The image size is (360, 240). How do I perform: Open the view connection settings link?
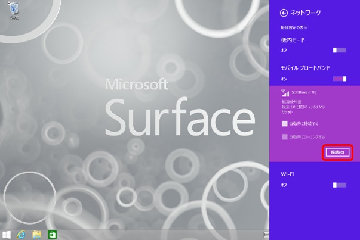point(294,27)
